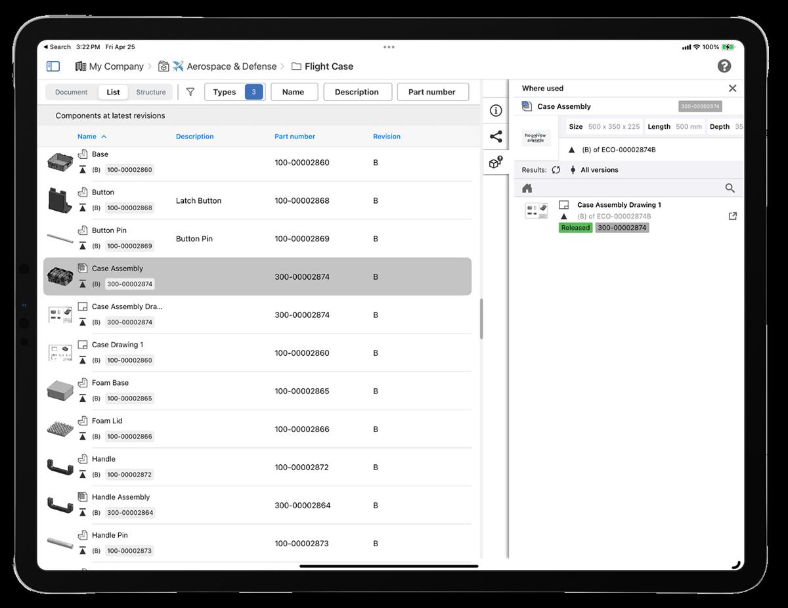This screenshot has width=788, height=608.
Task: Open the help question mark icon
Action: click(724, 66)
